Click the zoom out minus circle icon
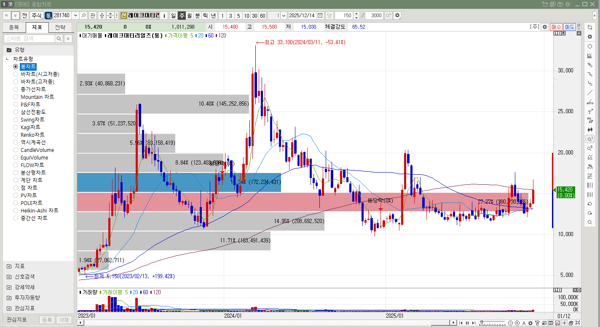 pyautogui.click(x=511, y=323)
